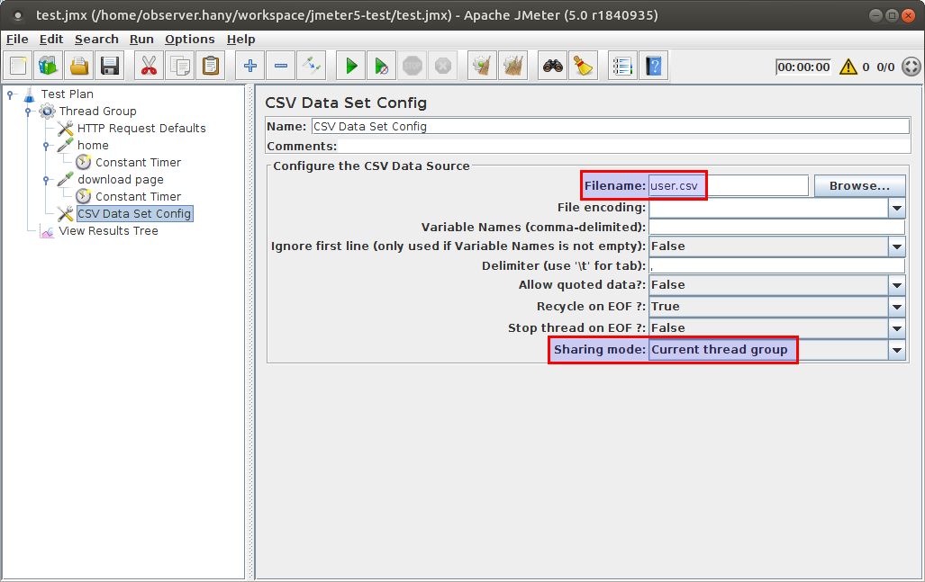Click the Search binoculars icon

click(553, 66)
